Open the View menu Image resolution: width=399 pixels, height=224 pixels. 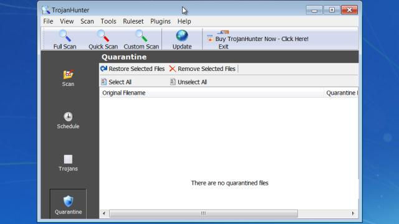point(67,21)
